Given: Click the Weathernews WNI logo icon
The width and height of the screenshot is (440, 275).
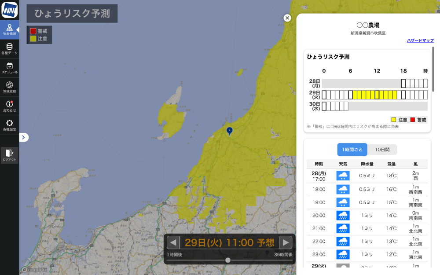Looking at the screenshot, I should coord(9,10).
